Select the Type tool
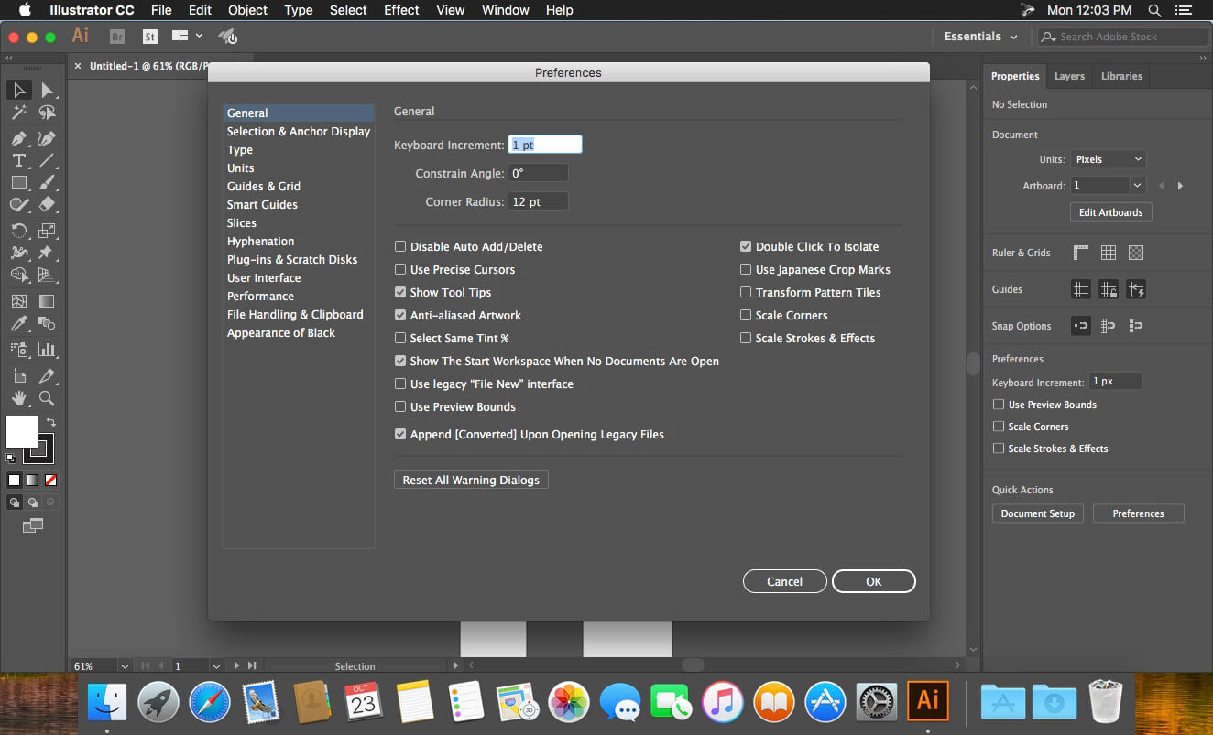This screenshot has width=1213, height=735. pyautogui.click(x=18, y=160)
